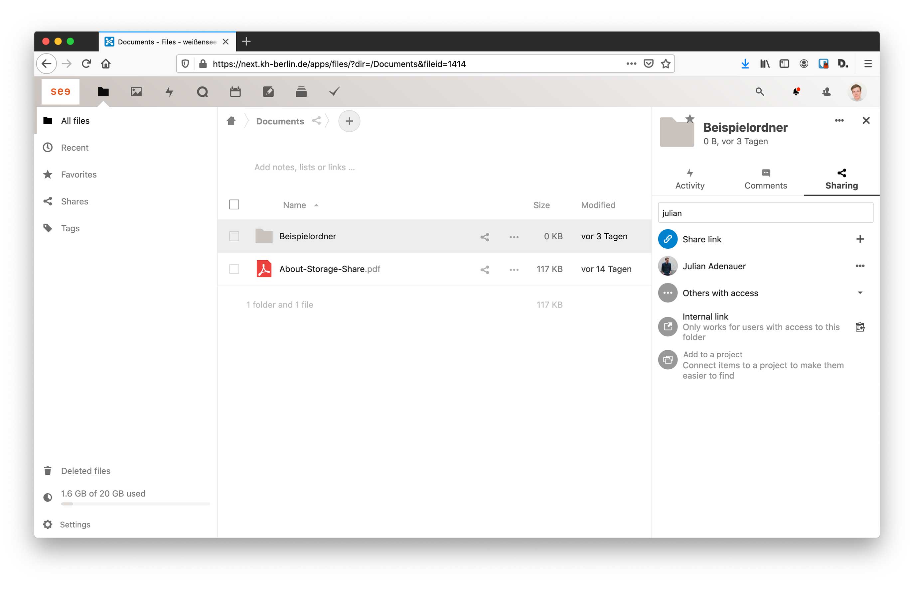
Task: Open the Photos app icon
Action: click(136, 92)
